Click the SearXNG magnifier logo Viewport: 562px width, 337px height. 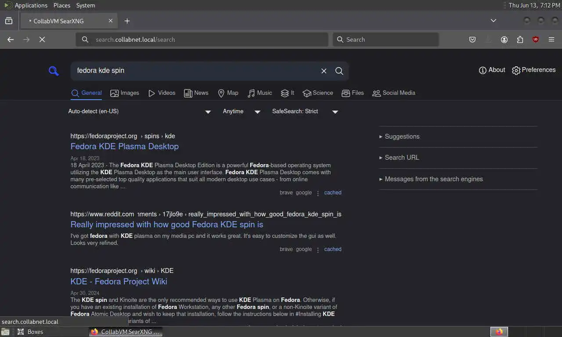54,71
